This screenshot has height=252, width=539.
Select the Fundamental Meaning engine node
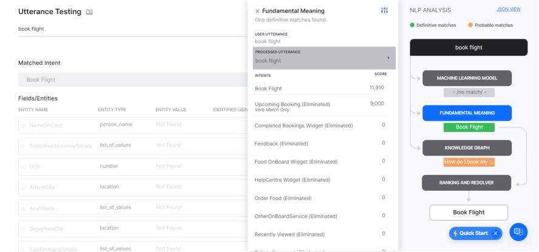pyautogui.click(x=467, y=113)
